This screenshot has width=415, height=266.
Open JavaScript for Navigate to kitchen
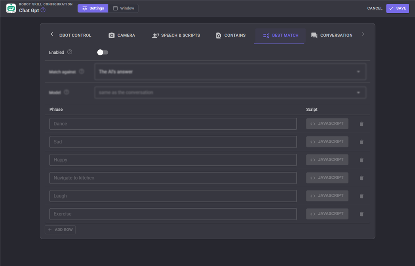pos(327,178)
